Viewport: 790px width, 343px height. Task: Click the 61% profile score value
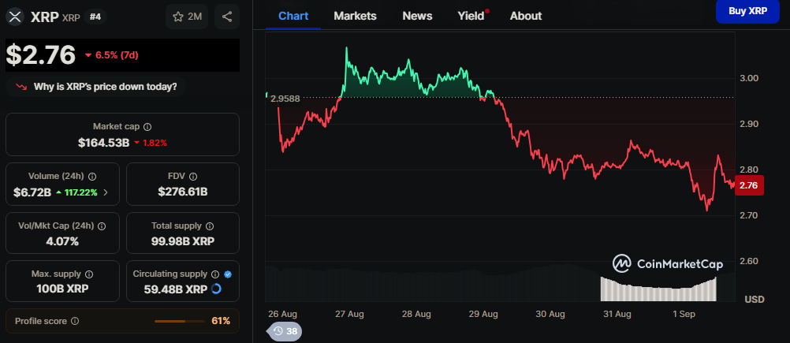coord(222,321)
